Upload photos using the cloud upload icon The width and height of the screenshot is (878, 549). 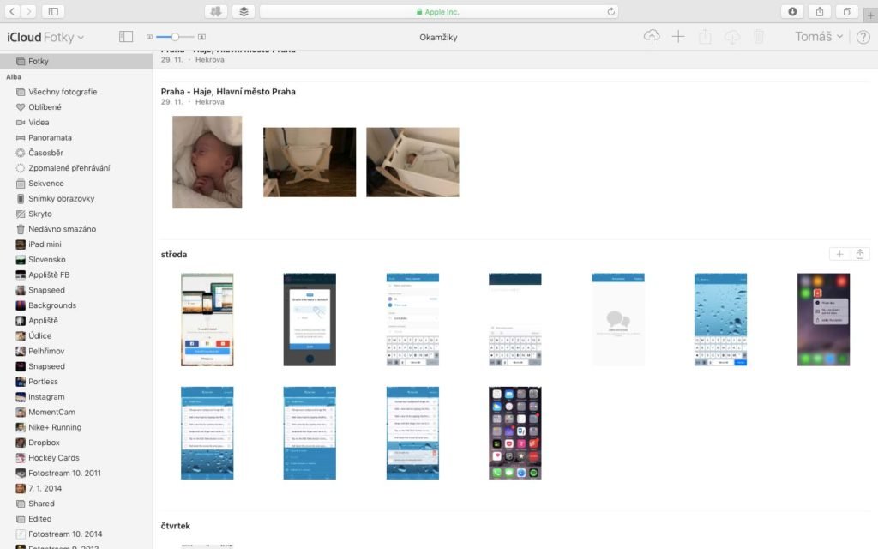pyautogui.click(x=651, y=38)
